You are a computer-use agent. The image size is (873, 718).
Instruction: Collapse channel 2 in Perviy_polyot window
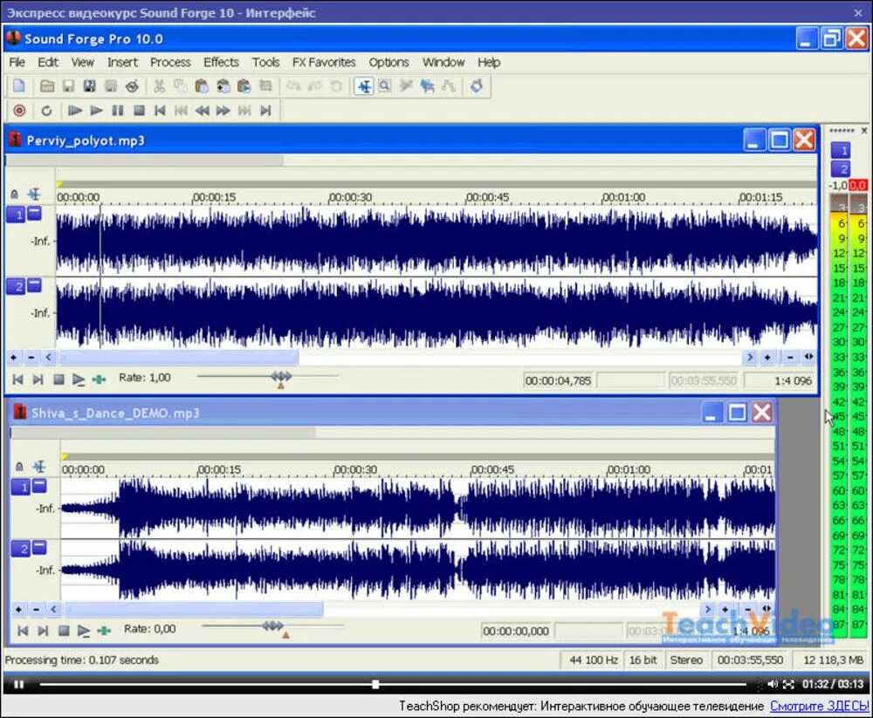[35, 285]
